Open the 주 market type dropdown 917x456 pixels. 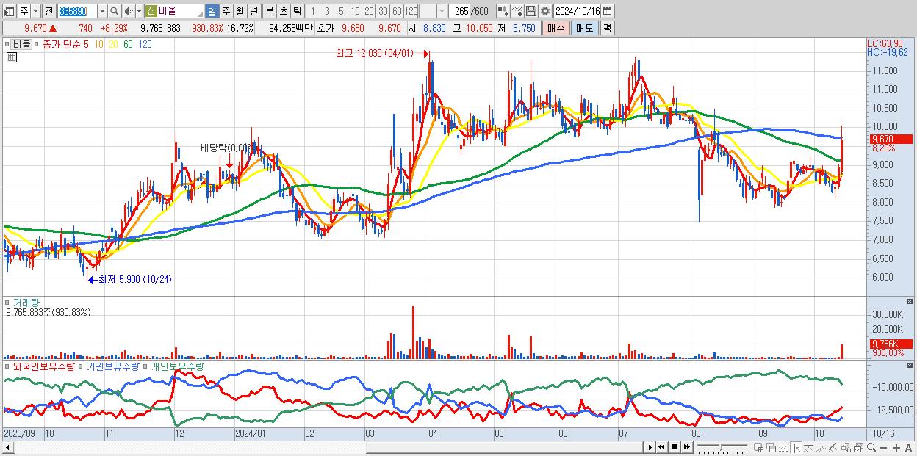36,11
